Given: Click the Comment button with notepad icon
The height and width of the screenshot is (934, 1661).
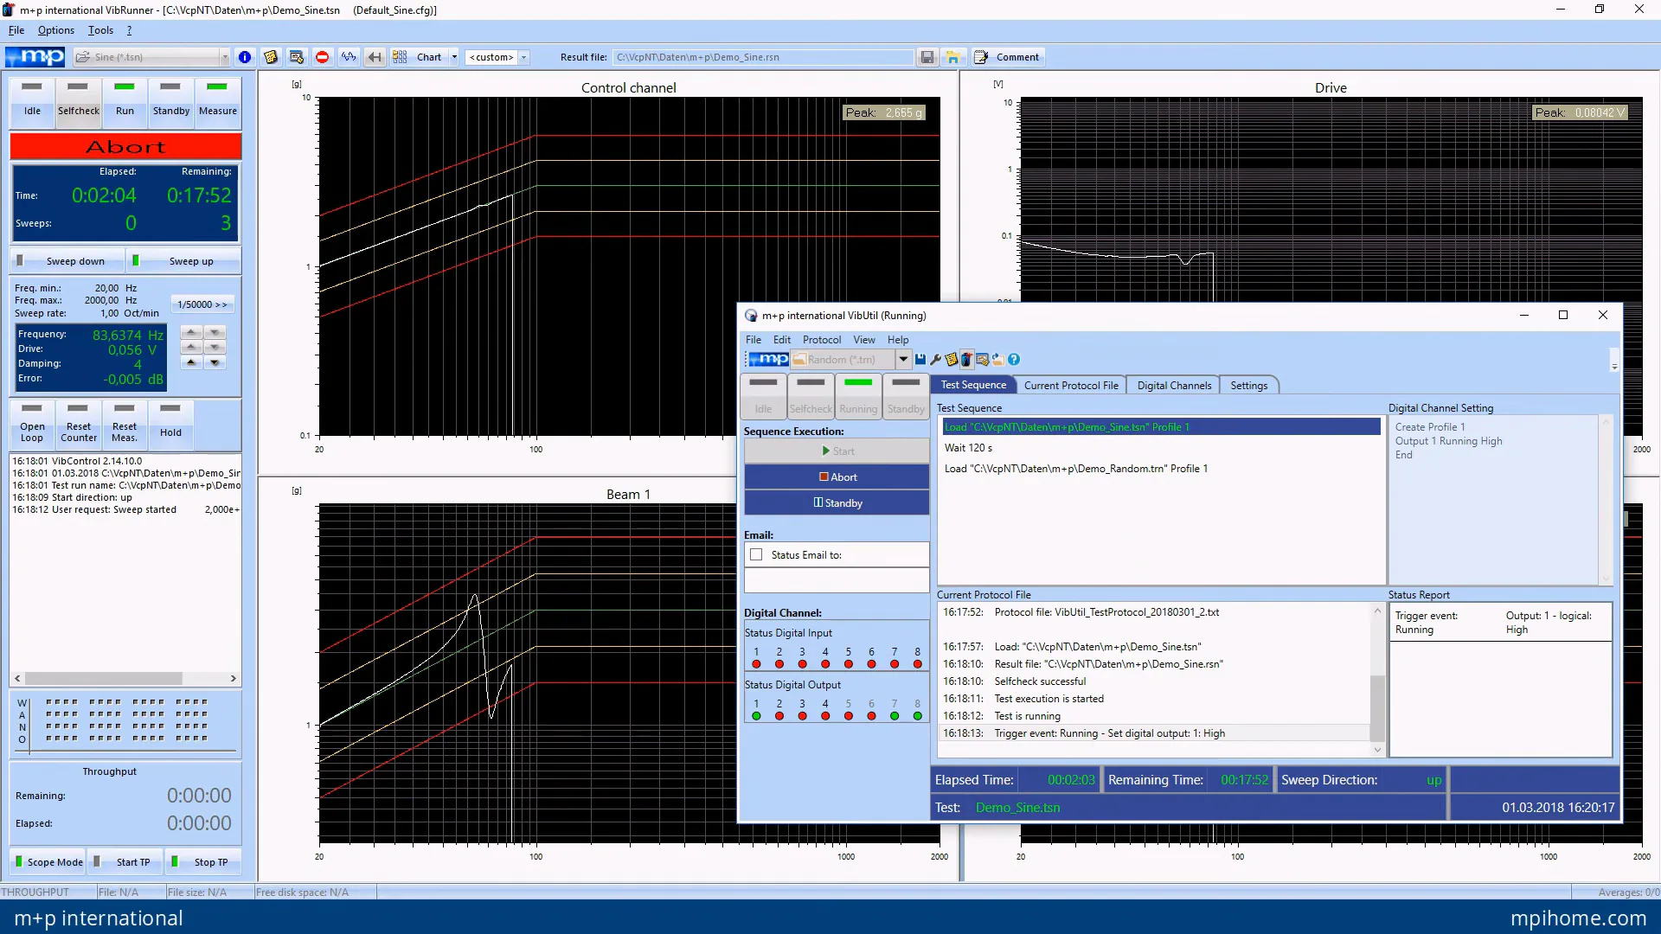Looking at the screenshot, I should (x=1008, y=57).
